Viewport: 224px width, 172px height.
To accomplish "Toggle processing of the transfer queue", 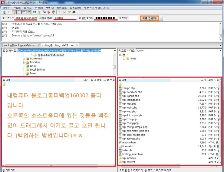I will pyautogui.click(x=39, y=12).
